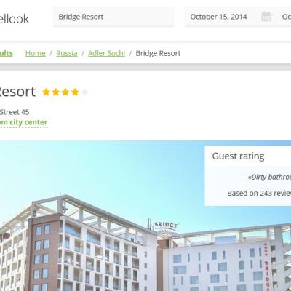The width and height of the screenshot is (291, 291).
Task: Open the Russia breadcrumb link
Action: pyautogui.click(x=67, y=53)
